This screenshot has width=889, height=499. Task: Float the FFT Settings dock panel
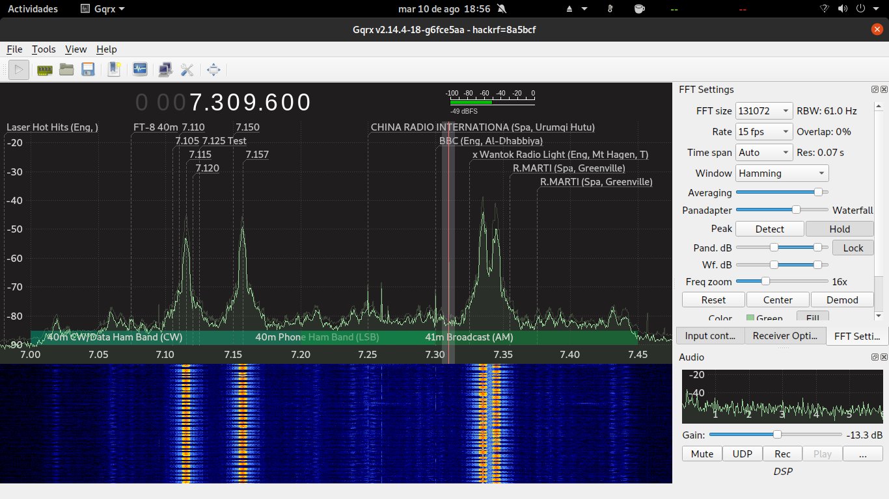[x=875, y=90]
